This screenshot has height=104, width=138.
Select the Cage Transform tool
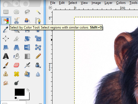(x=38, y=47)
